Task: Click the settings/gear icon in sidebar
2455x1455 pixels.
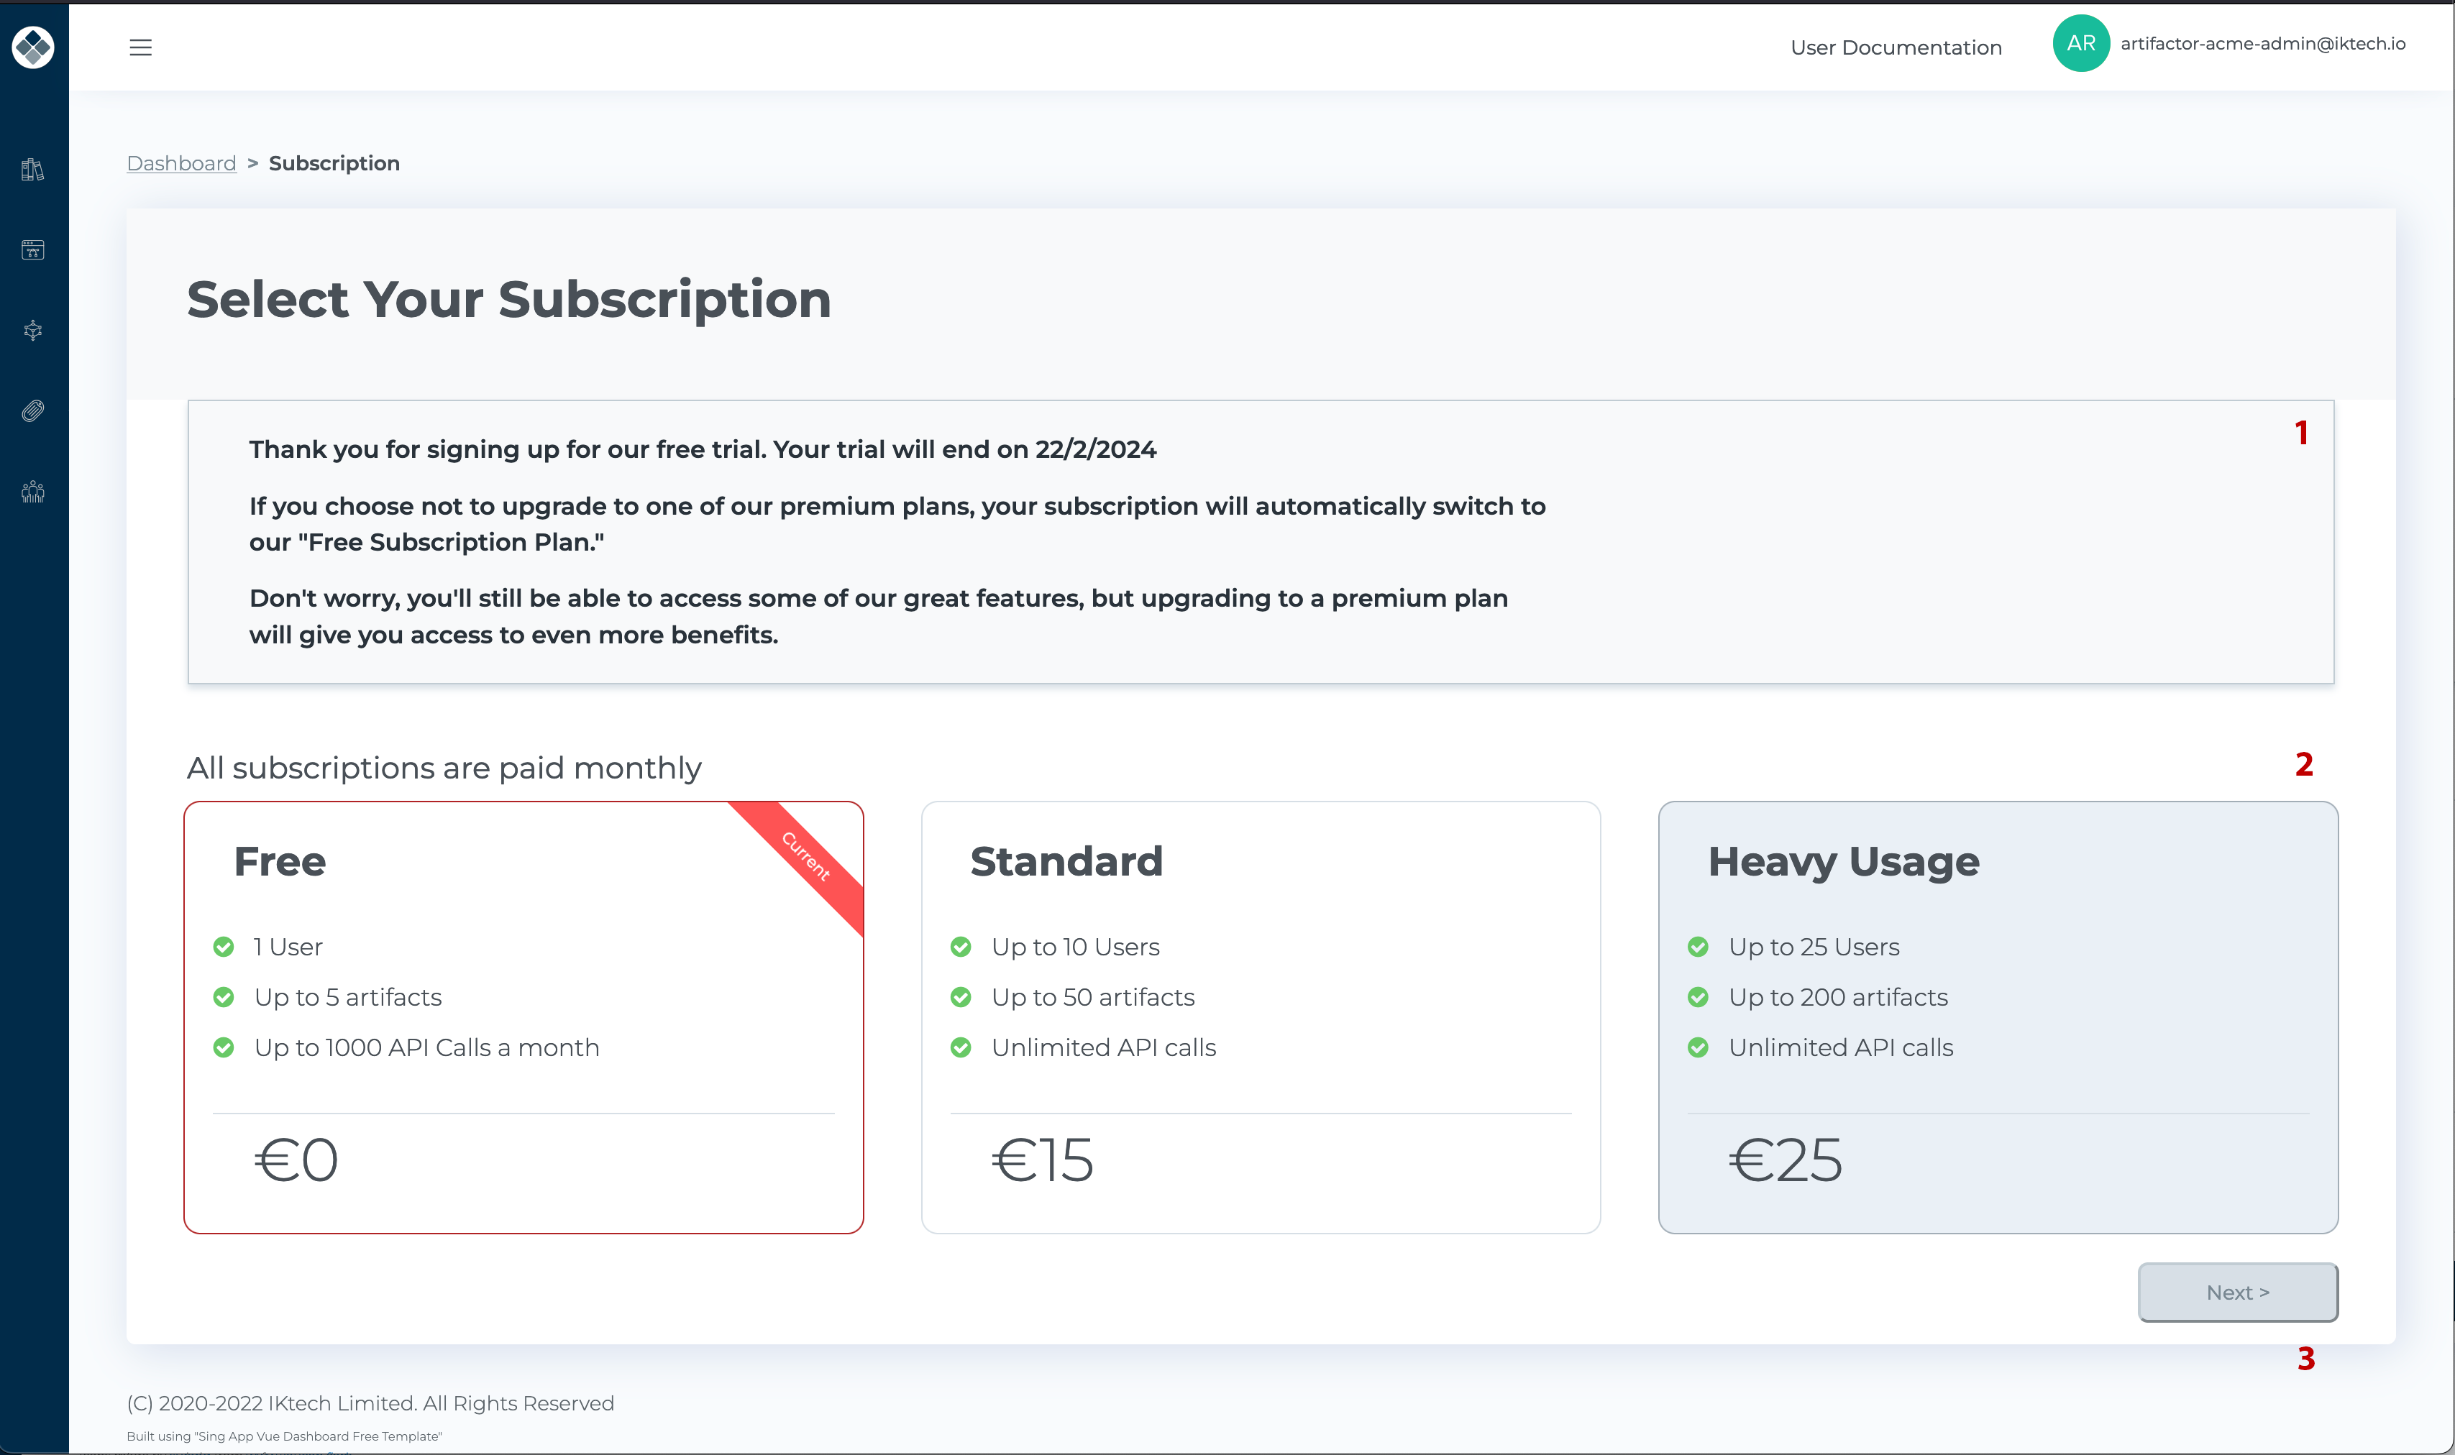Action: coord(35,329)
